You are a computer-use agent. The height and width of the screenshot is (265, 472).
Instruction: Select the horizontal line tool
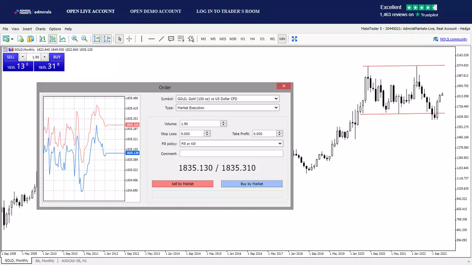(x=152, y=39)
